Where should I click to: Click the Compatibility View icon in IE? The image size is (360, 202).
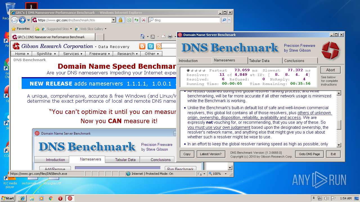pyautogui.click(x=129, y=20)
